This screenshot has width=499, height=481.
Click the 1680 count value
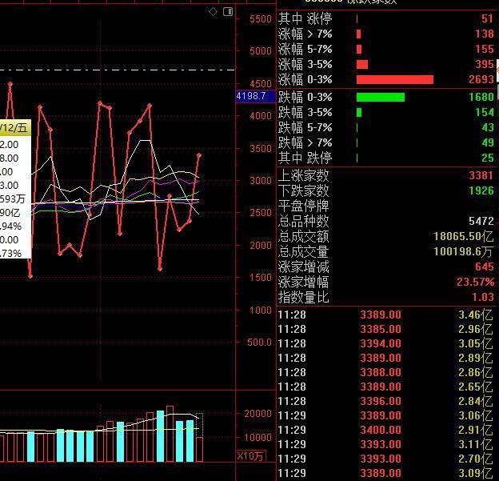(481, 97)
